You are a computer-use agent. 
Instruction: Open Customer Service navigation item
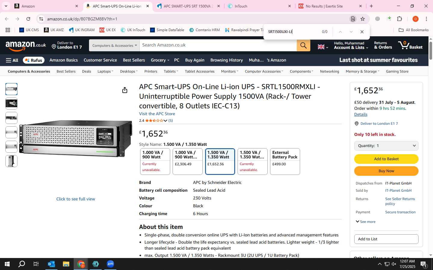point(100,60)
